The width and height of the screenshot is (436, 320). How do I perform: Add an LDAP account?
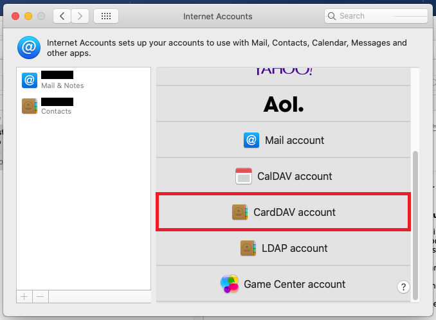point(284,248)
